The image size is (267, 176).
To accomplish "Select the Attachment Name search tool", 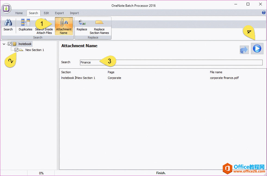I will point(64,26).
